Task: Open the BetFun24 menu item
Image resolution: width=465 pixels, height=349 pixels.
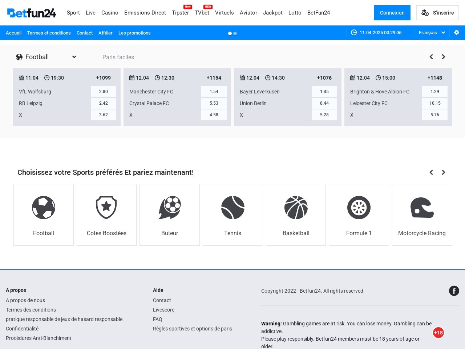Action: [319, 13]
